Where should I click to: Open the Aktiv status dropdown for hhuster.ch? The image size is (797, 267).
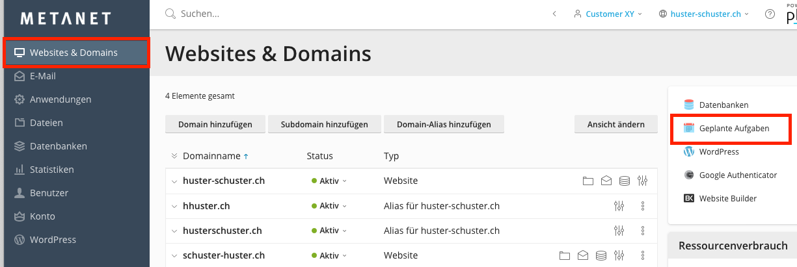click(329, 206)
